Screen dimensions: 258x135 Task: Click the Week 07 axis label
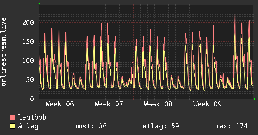tap(109, 104)
